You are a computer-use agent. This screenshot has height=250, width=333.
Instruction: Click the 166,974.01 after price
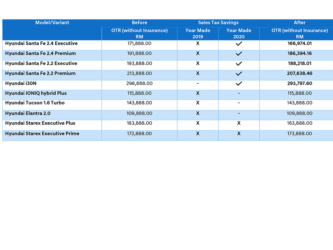(x=300, y=43)
